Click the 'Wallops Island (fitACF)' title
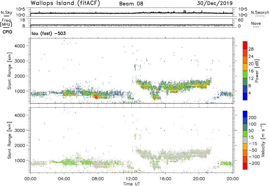This screenshot has height=186, width=269. coord(65,3)
